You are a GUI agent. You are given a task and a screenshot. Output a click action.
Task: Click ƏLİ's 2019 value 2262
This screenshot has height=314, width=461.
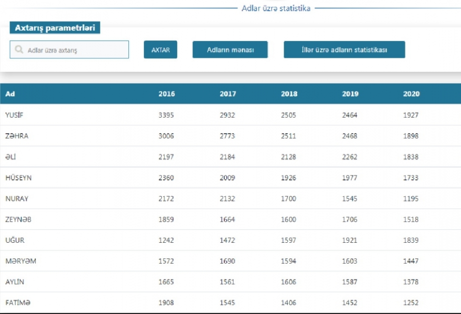(x=350, y=157)
